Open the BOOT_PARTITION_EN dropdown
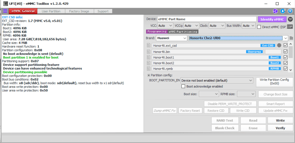Image resolution: width=295 pixels, height=143 pixels. click(217, 81)
